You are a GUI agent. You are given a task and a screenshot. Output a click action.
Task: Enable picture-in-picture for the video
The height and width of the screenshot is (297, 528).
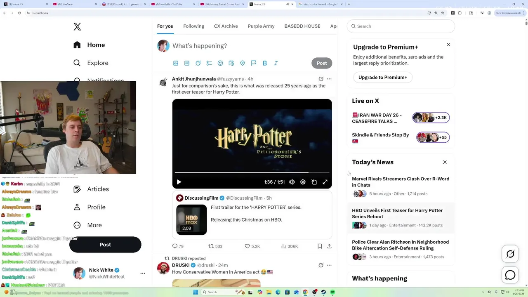point(314,182)
